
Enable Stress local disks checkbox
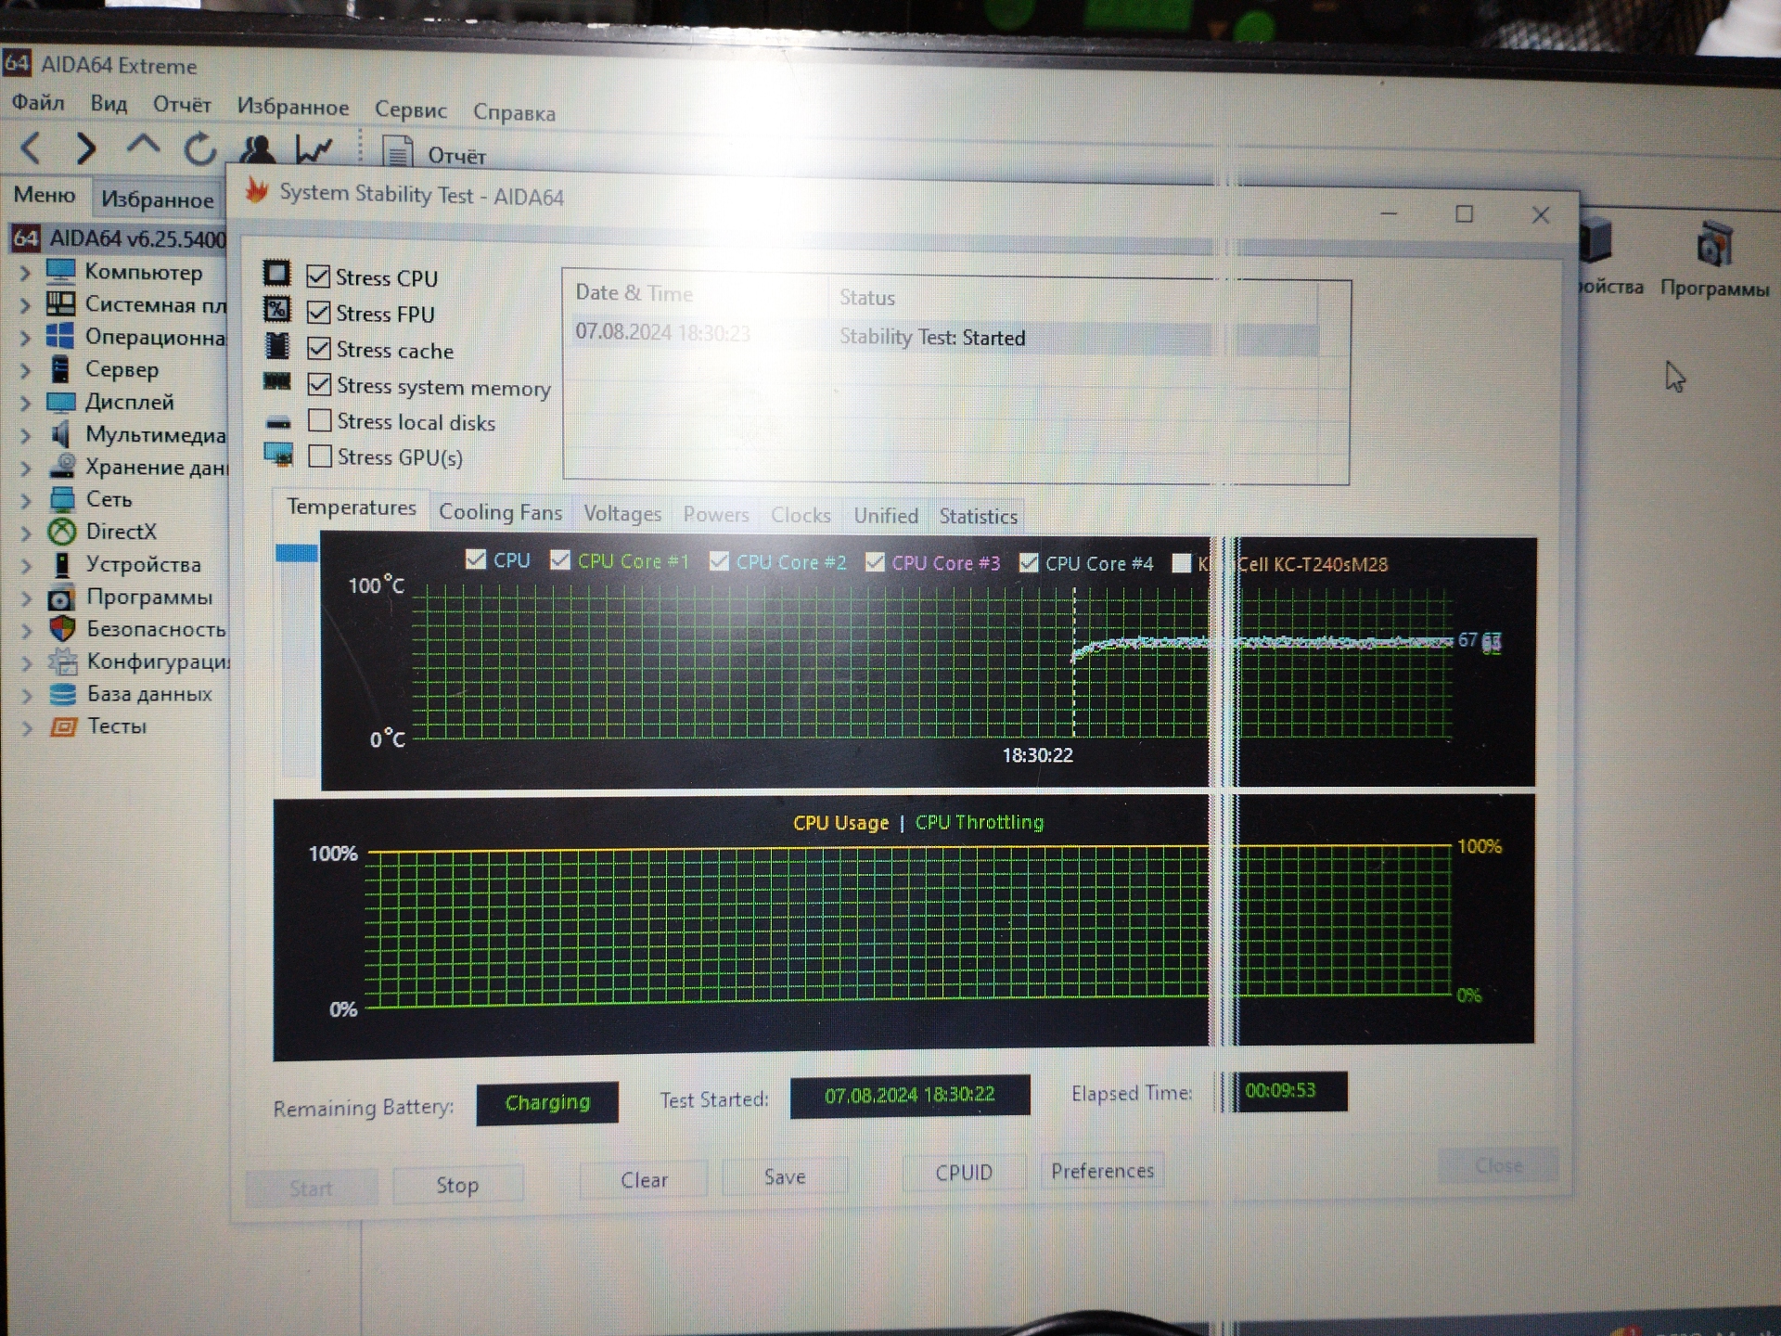[320, 420]
